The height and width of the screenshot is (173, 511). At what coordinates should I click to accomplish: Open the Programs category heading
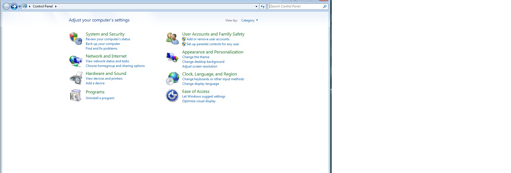pyautogui.click(x=95, y=92)
